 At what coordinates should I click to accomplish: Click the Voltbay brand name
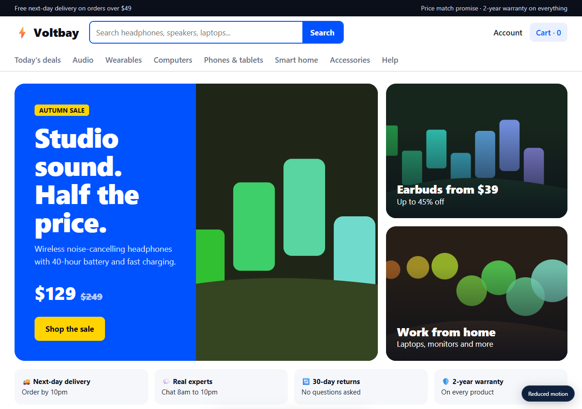point(56,33)
